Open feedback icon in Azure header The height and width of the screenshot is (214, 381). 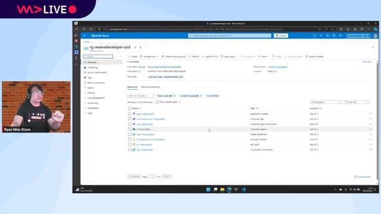(x=341, y=36)
